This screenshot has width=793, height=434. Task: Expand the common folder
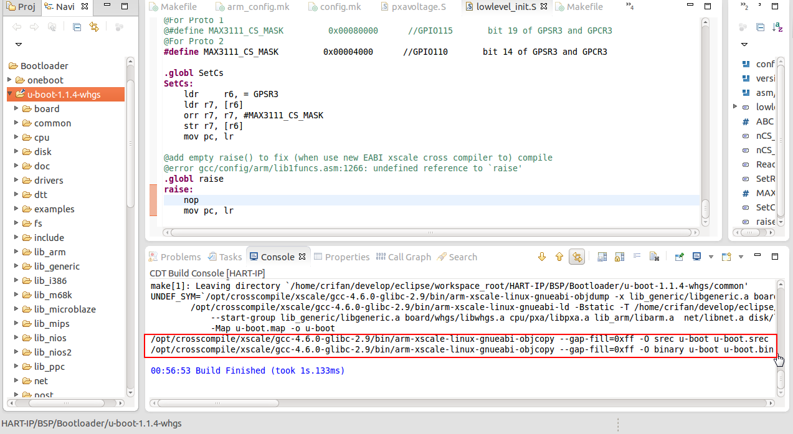[16, 123]
